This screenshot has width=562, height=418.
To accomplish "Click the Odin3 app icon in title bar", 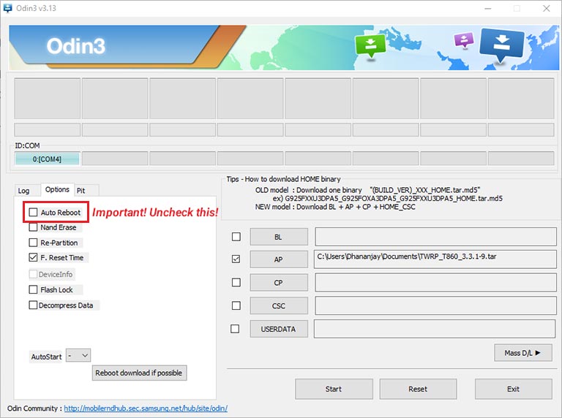I will click(x=7, y=8).
